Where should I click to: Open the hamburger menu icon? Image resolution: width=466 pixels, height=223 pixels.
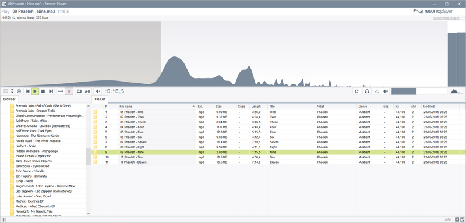pyautogui.click(x=5, y=91)
